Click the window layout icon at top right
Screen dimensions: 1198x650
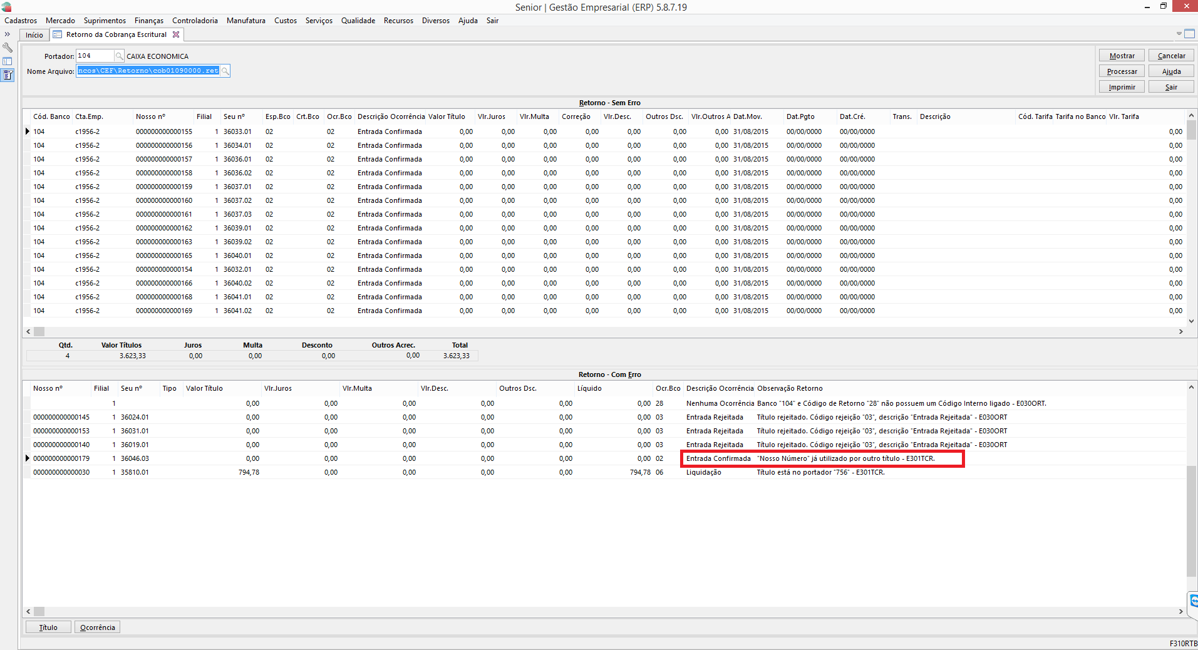tap(1190, 34)
